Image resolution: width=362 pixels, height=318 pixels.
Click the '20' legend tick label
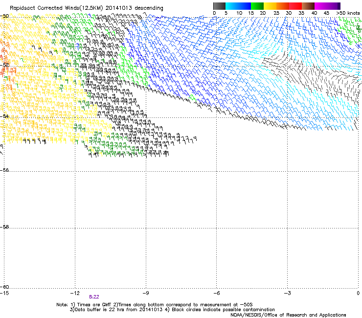[263, 13]
